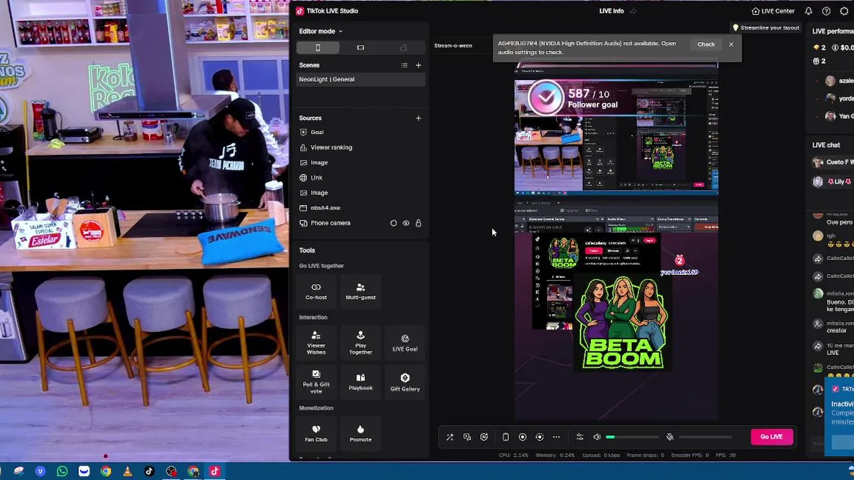Open VLC media player from taskbar
854x480 pixels.
(x=127, y=471)
